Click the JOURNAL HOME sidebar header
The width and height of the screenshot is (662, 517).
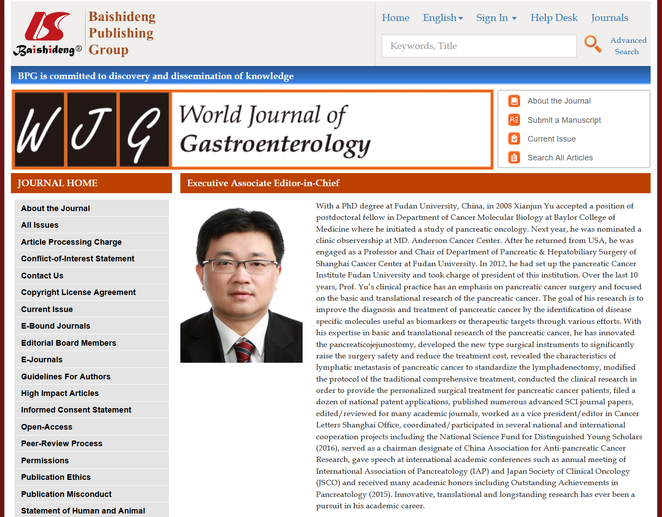coord(91,183)
